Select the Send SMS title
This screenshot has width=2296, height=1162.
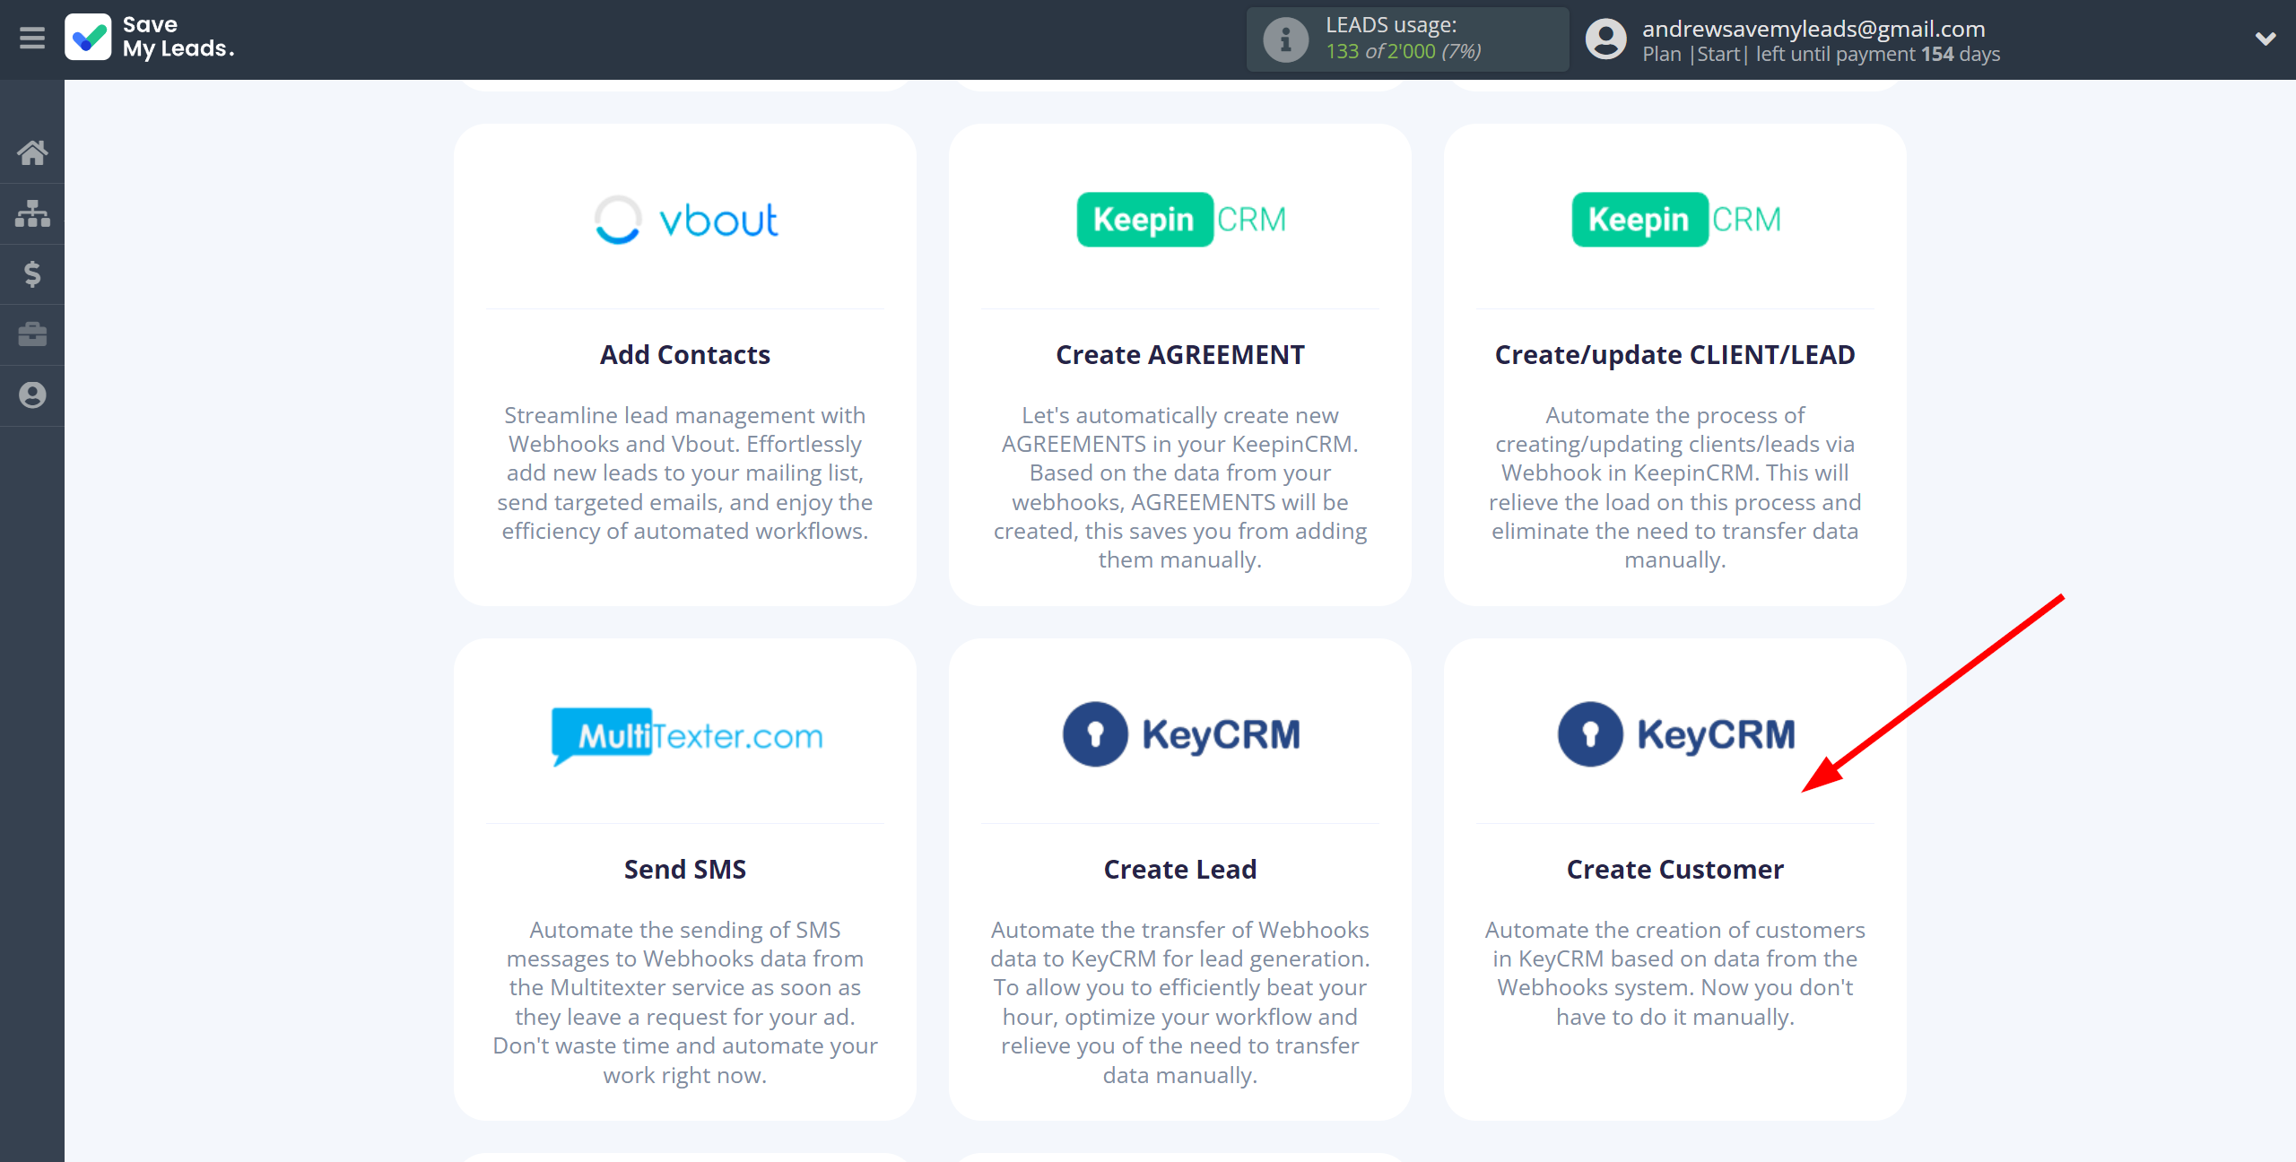[x=685, y=870]
